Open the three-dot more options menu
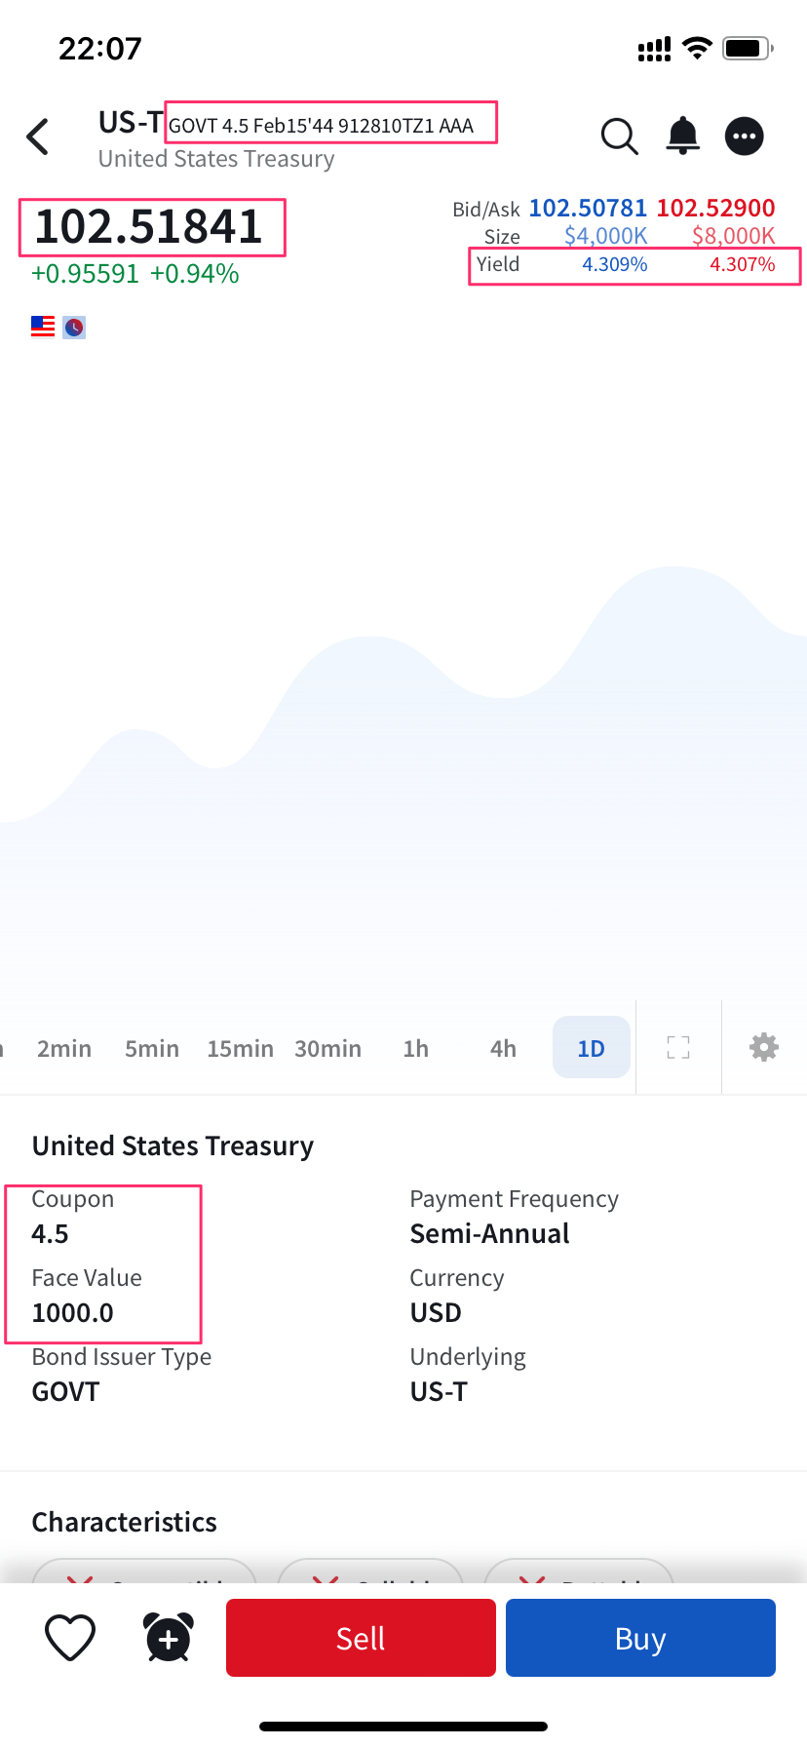Screen dimensions: 807x1747 [x=745, y=136]
